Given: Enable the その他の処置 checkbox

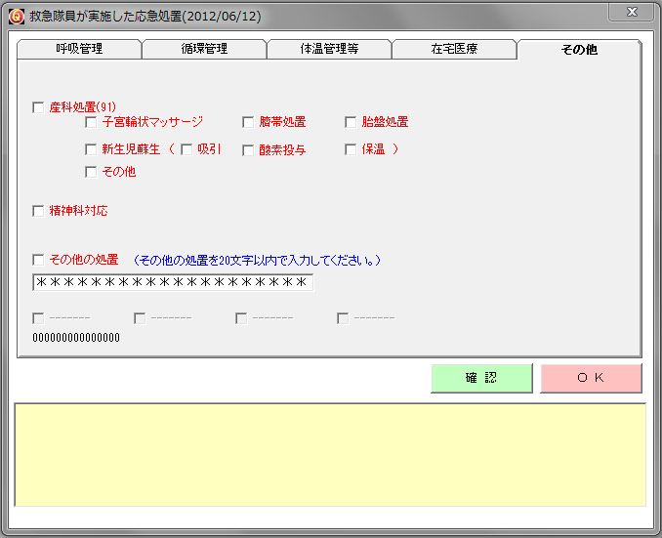Looking at the screenshot, I should click(x=39, y=260).
